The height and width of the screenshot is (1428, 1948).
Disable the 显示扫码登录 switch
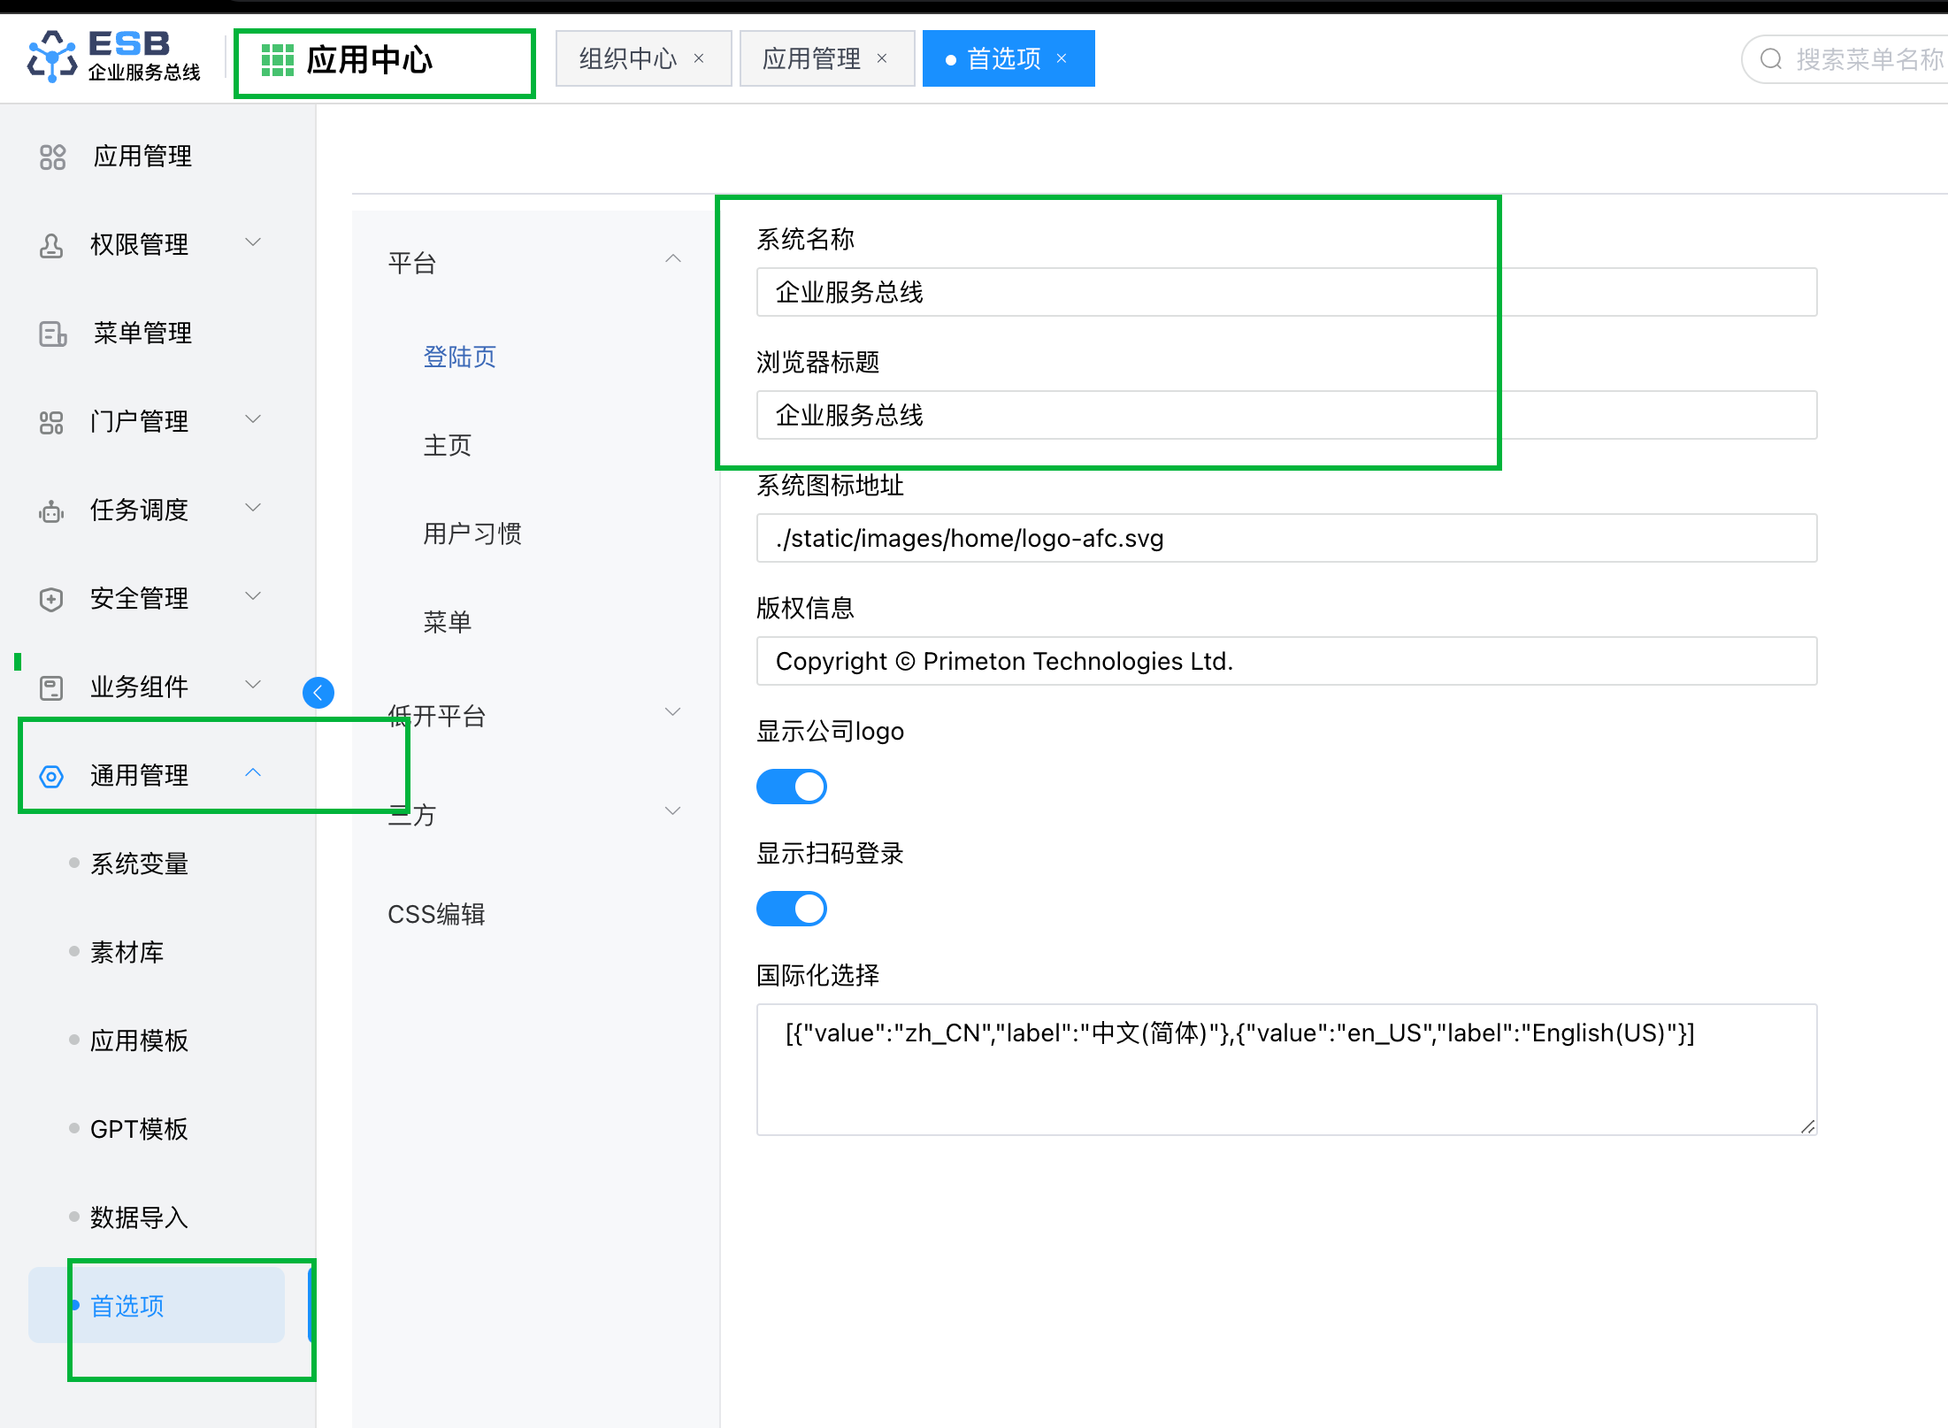click(x=791, y=909)
